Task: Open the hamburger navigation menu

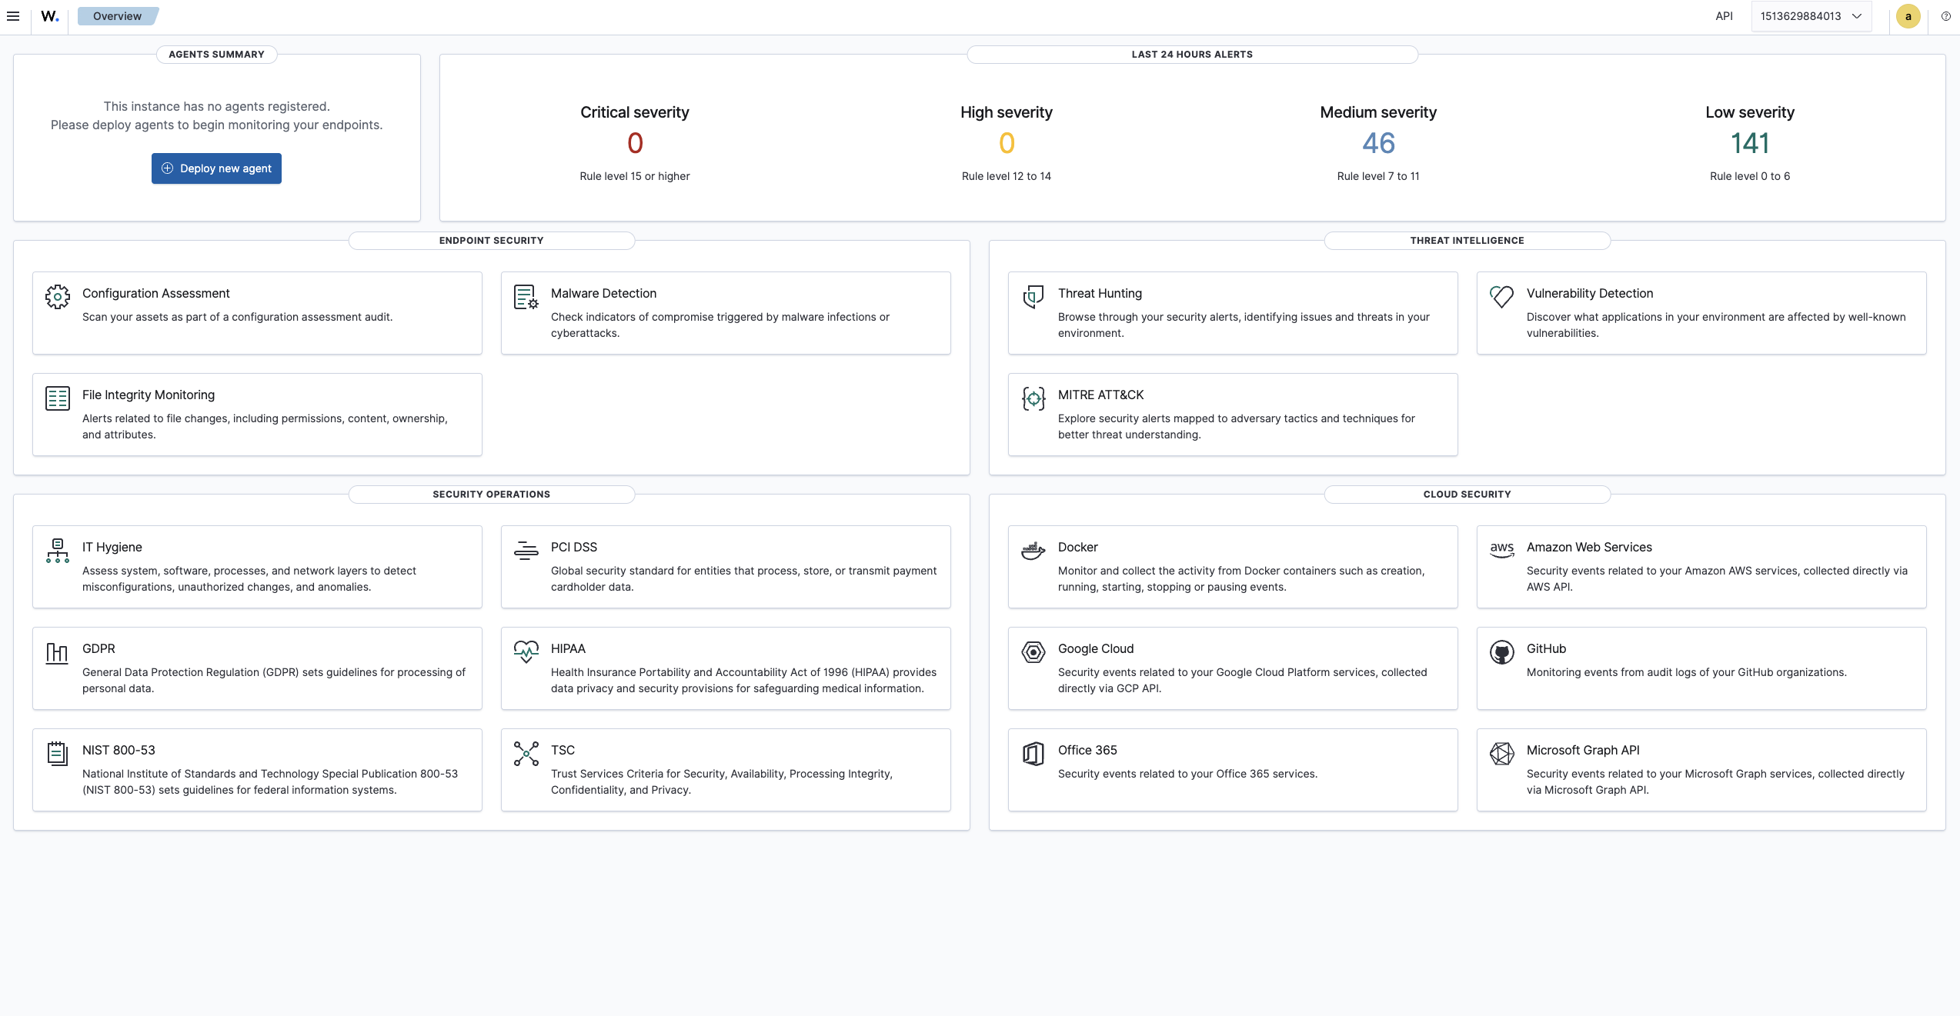Action: click(x=13, y=16)
